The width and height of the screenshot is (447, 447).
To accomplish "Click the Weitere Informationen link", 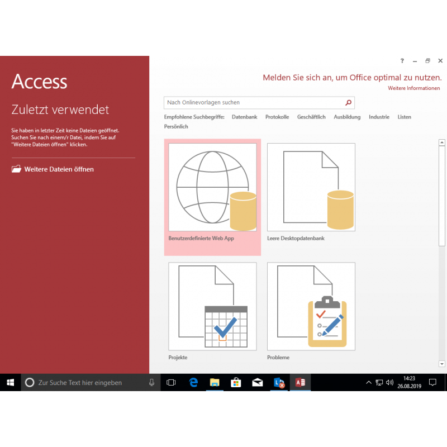I will [x=414, y=88].
